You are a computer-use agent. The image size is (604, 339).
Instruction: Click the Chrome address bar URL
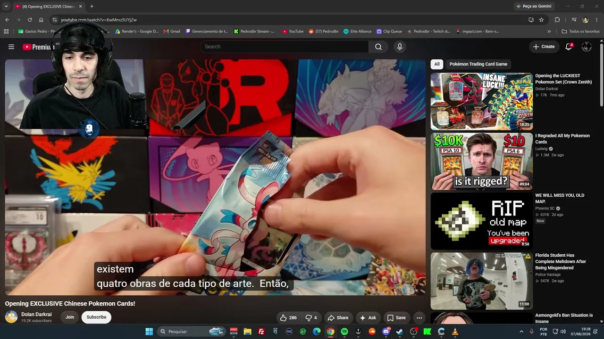point(99,20)
